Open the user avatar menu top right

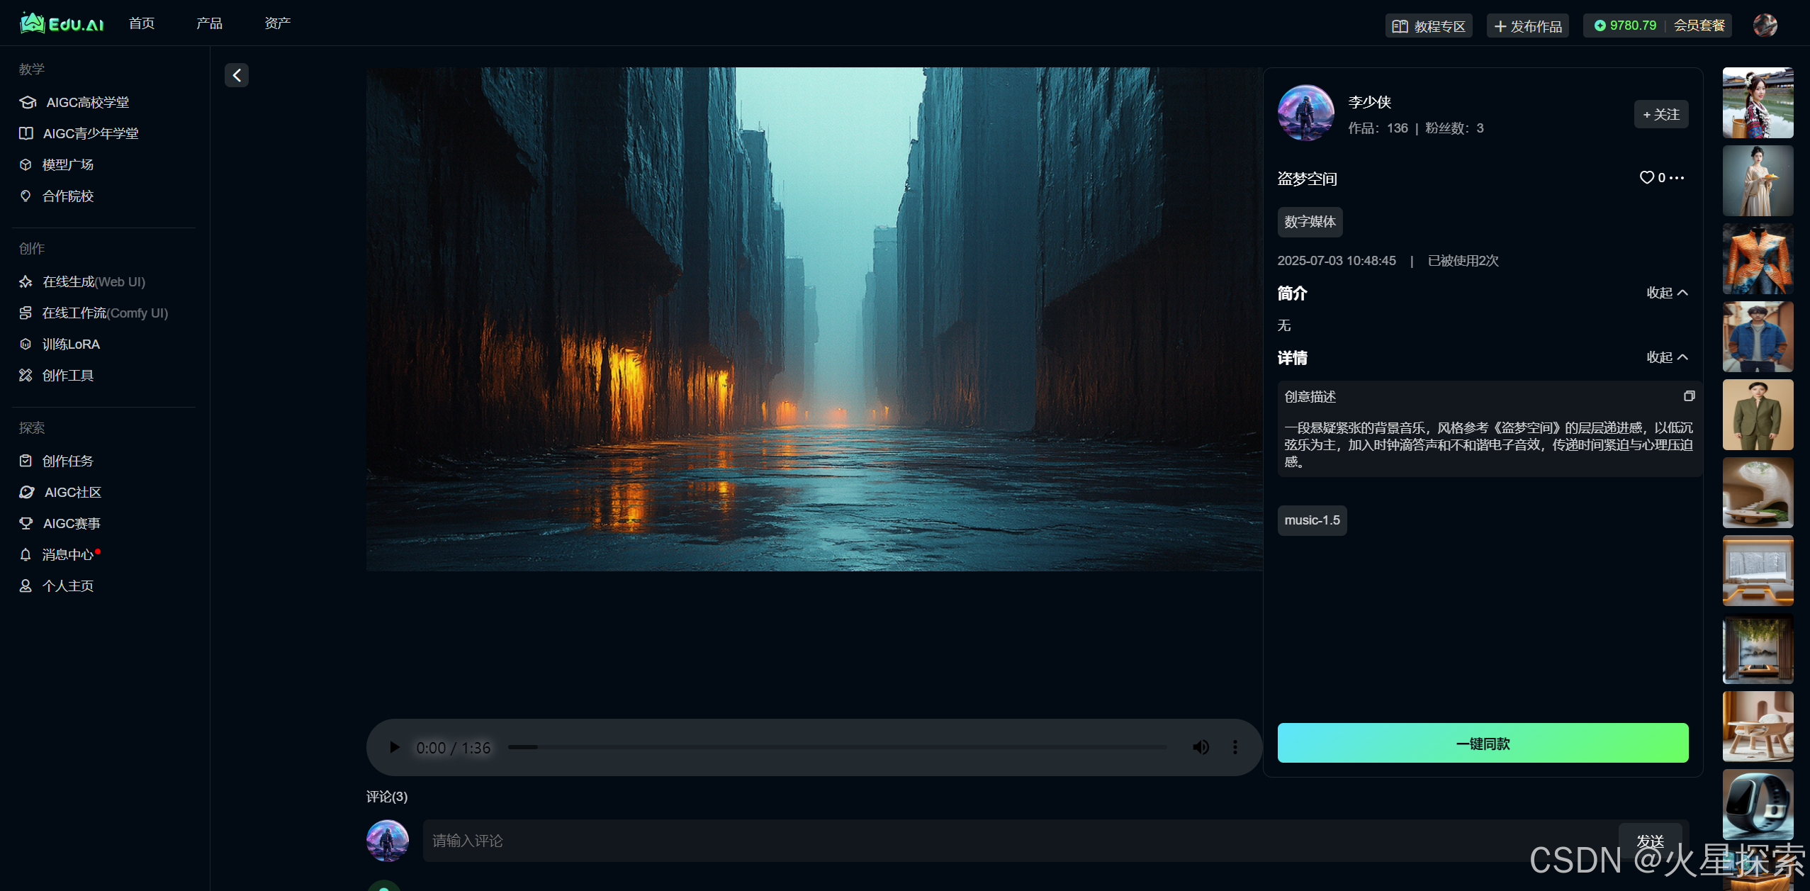click(x=1765, y=26)
